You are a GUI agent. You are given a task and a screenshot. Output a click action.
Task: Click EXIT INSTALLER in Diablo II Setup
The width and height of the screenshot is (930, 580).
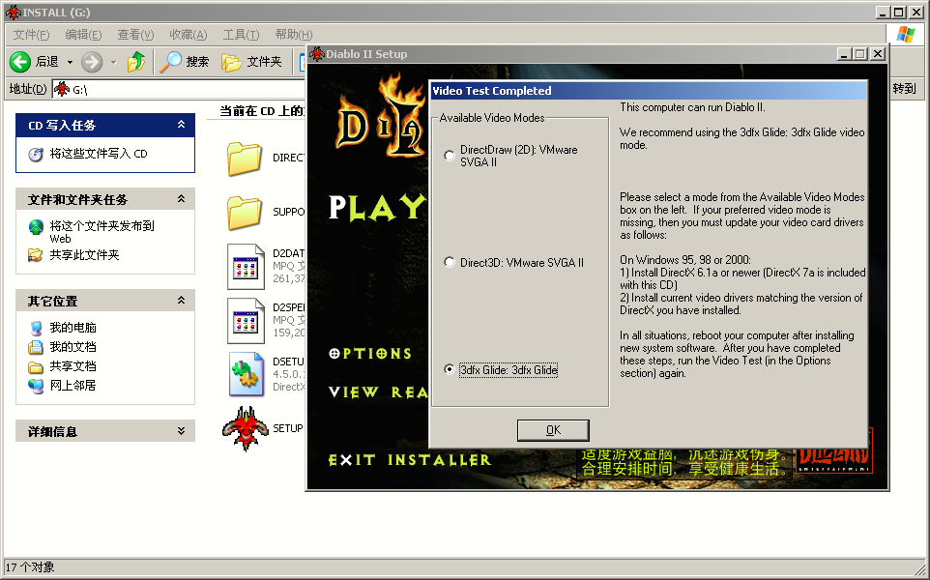[410, 460]
